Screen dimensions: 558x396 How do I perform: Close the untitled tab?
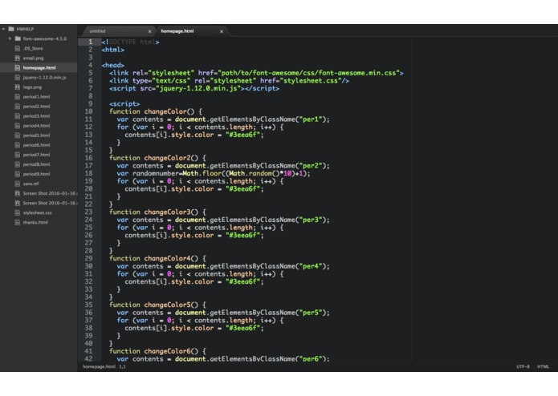(150, 31)
